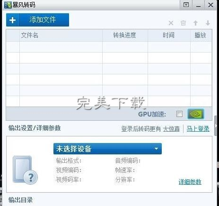The image size is (219, 206).
Task: Click the 时间 column header
Action: [168, 35]
